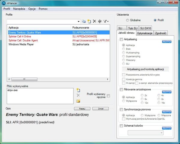Open the Opcje menu

(32, 9)
